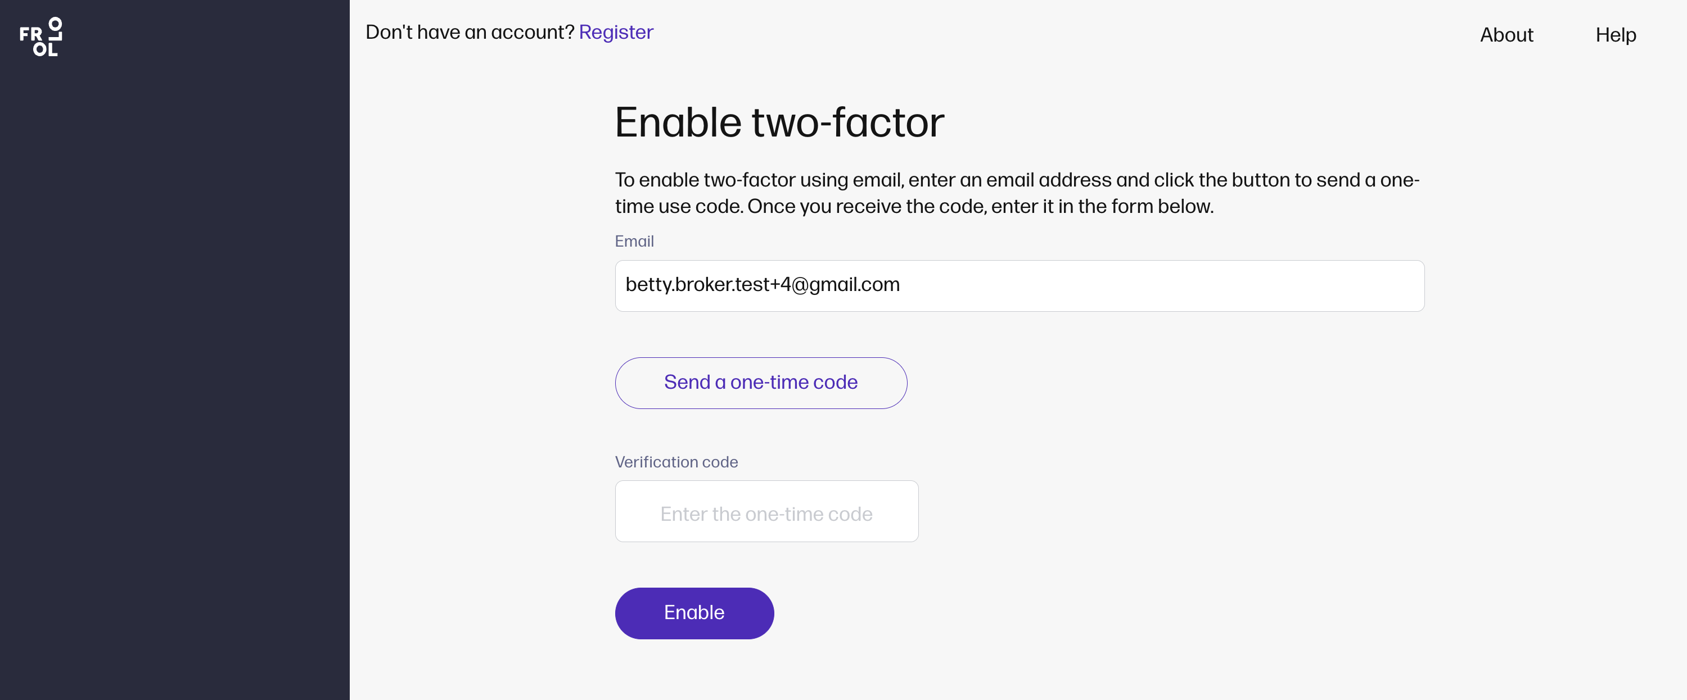Click the two-factor instruction paragraph
Viewport: 1687px width, 700px height.
(x=1016, y=193)
